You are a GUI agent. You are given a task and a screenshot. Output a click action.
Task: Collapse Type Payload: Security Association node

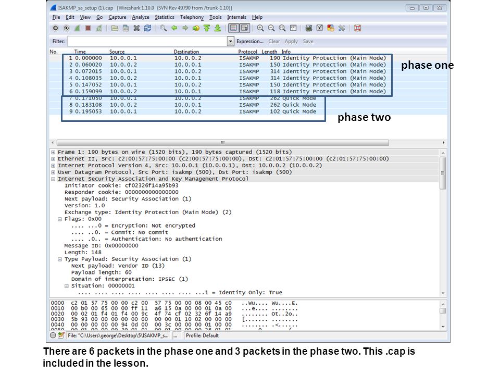pyautogui.click(x=59, y=259)
